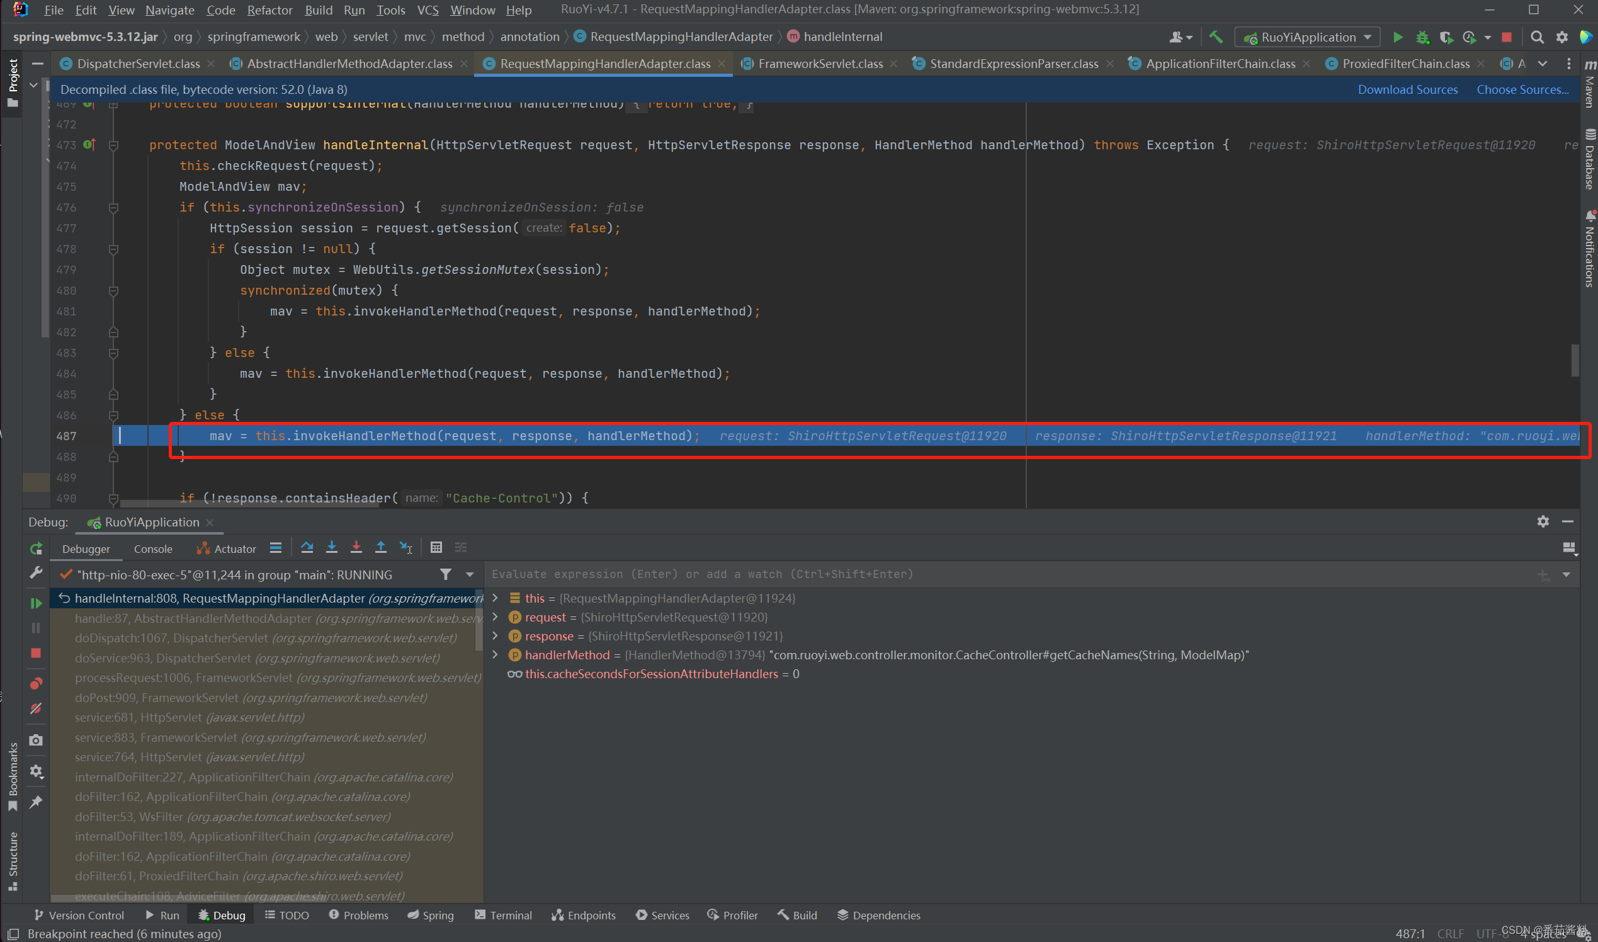The height and width of the screenshot is (942, 1598).
Task: Open Profiler tool window
Action: [733, 916]
